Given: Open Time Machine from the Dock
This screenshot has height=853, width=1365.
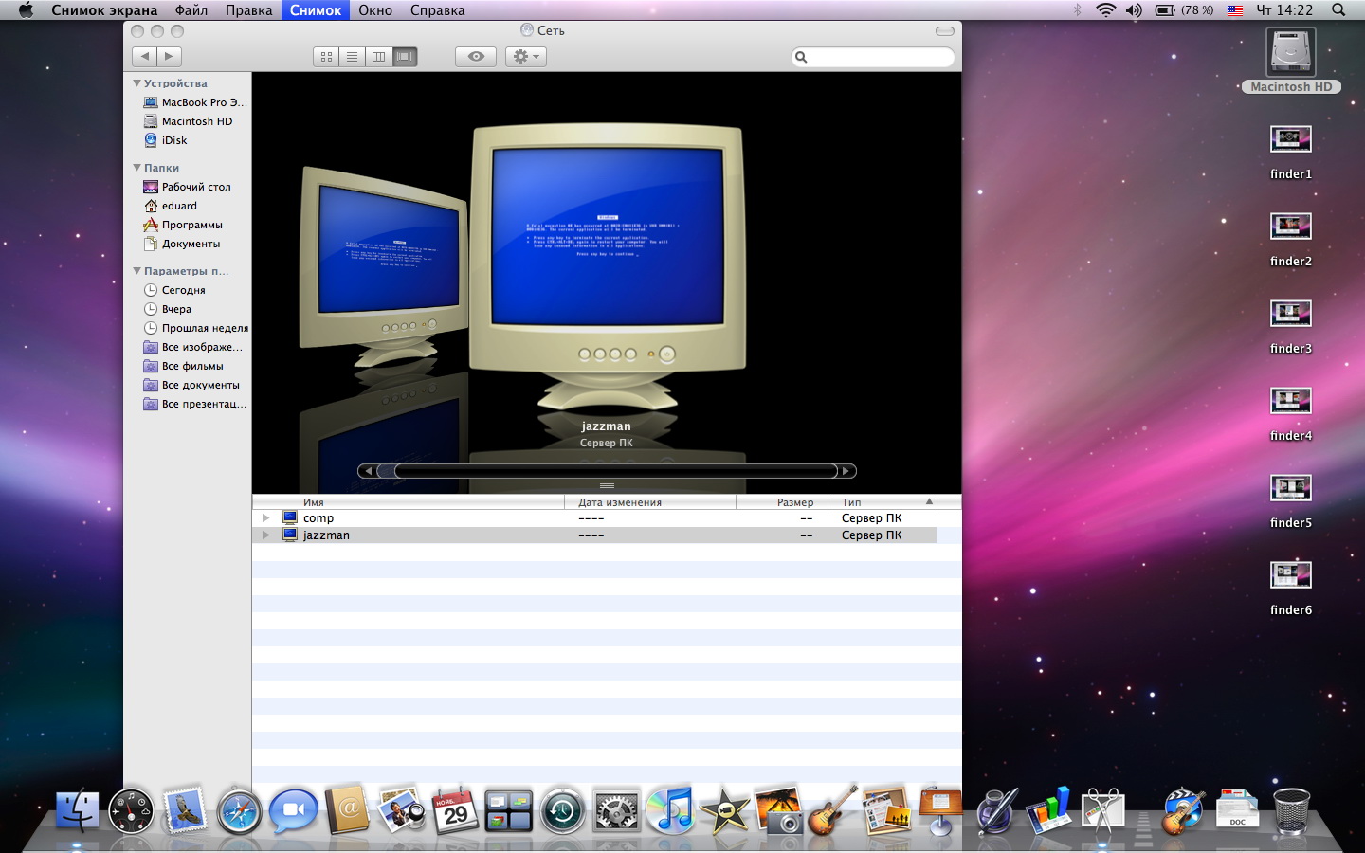Looking at the screenshot, I should point(563,812).
